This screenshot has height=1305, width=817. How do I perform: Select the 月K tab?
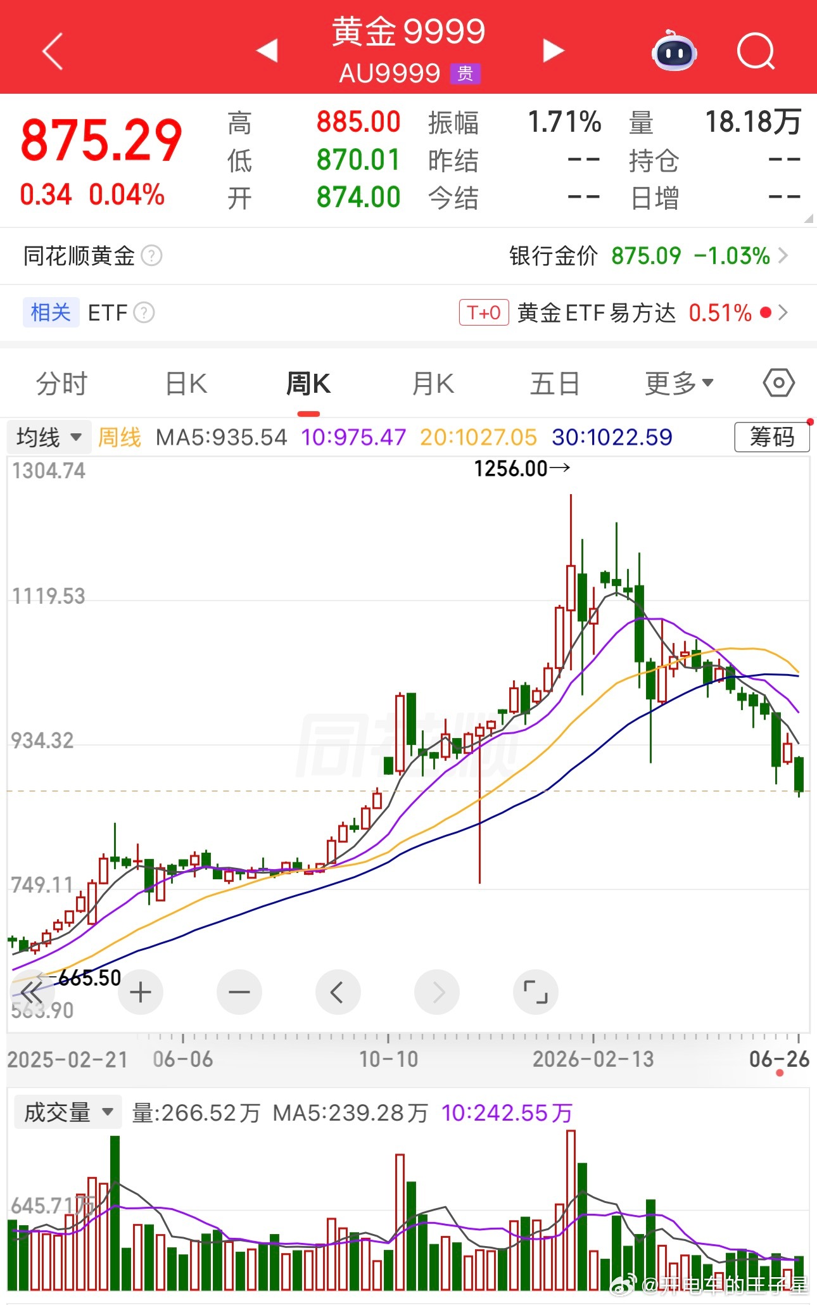(x=433, y=383)
